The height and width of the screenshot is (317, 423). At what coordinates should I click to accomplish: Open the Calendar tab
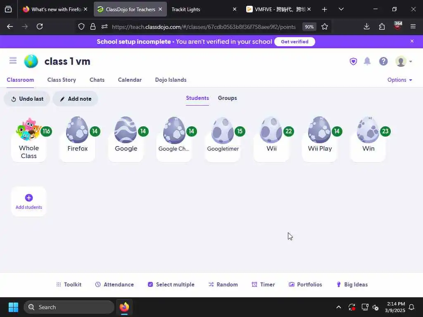(x=129, y=80)
